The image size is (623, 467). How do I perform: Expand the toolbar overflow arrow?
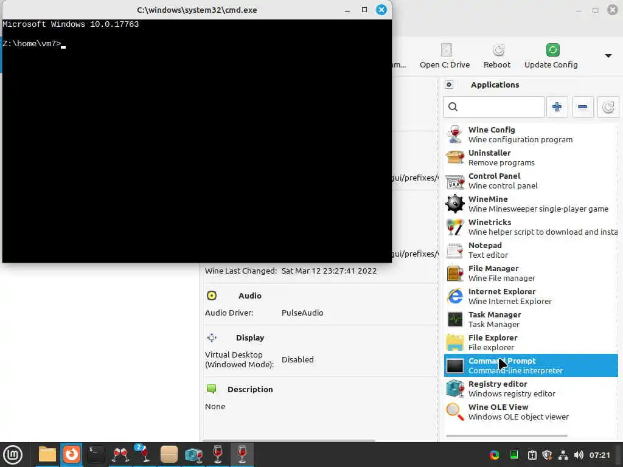[x=608, y=56]
